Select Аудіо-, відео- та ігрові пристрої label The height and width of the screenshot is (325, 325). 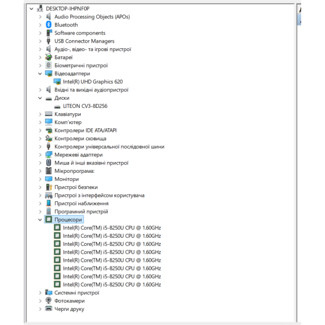[x=93, y=49]
